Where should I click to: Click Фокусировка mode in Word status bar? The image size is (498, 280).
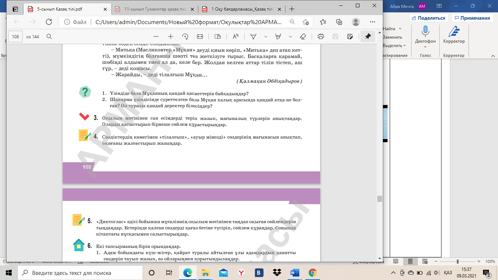tap(368, 262)
